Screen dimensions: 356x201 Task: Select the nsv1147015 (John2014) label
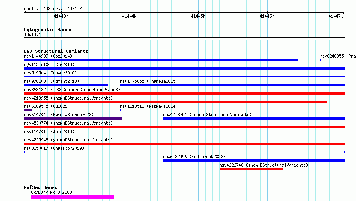coord(49,131)
